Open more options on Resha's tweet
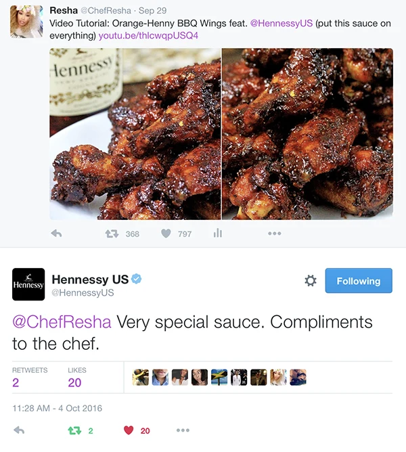This screenshot has width=406, height=452. pos(274,233)
